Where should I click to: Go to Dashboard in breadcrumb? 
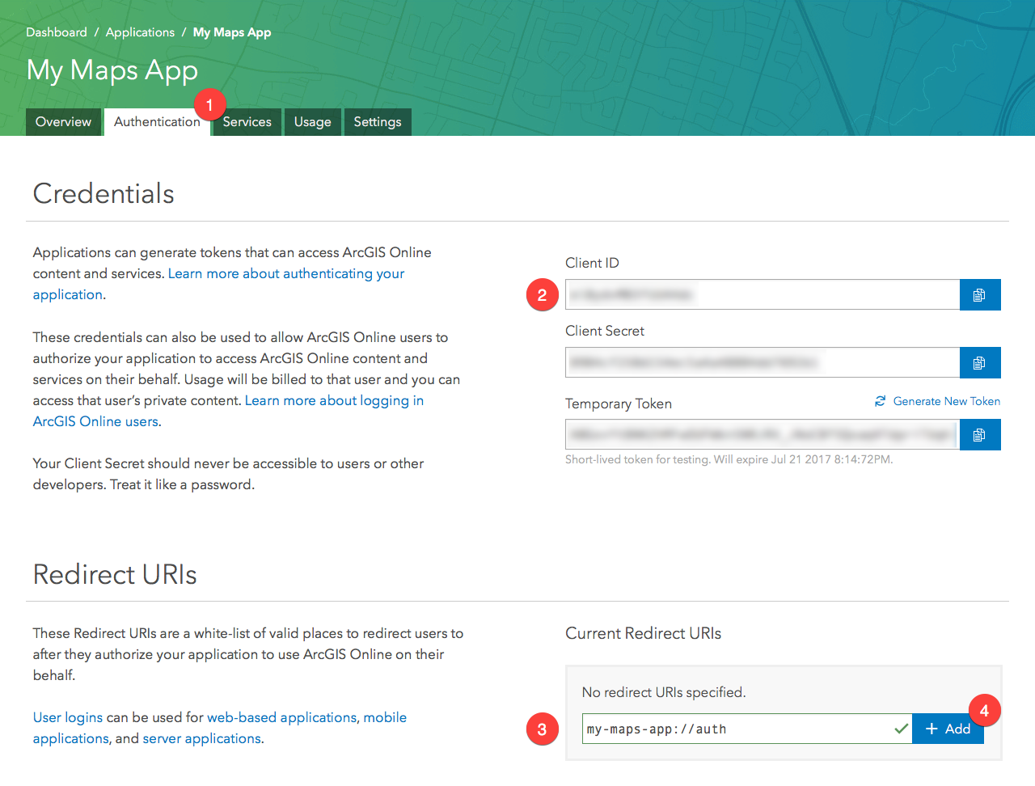pos(57,32)
